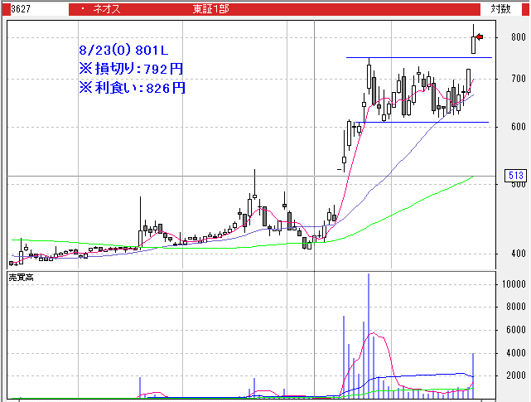The image size is (531, 402).
Task: Click right end of green moving average line
Action: tap(471, 177)
